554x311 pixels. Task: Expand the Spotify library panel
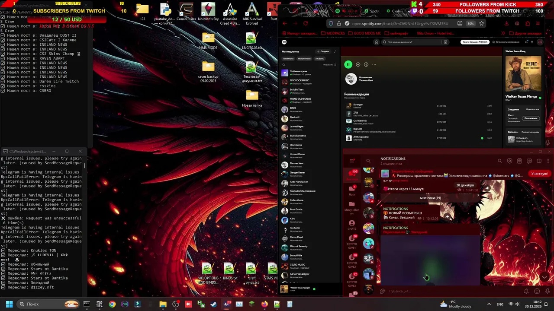[x=335, y=51]
